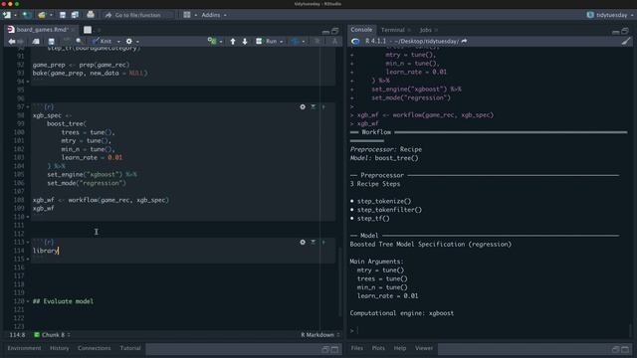Open the Chunk 8 navigator popup

[52, 335]
